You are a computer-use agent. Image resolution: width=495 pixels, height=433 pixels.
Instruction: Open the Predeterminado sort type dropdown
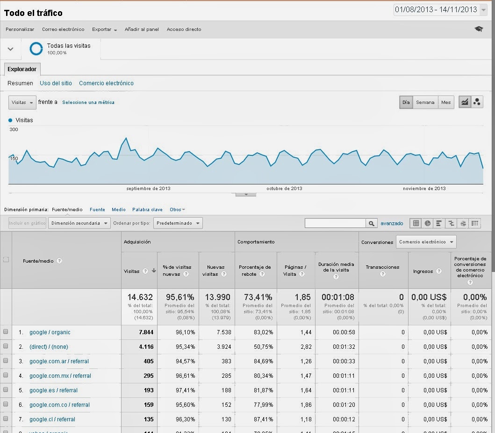pos(178,223)
